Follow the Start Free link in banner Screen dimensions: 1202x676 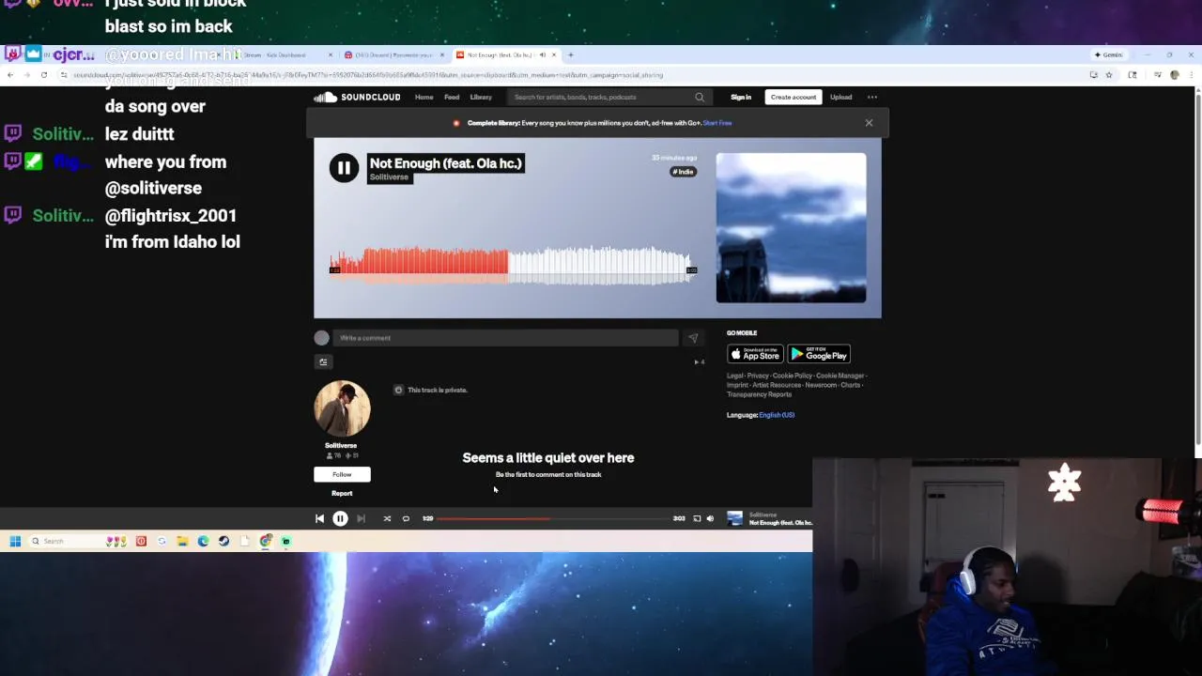[x=717, y=123]
